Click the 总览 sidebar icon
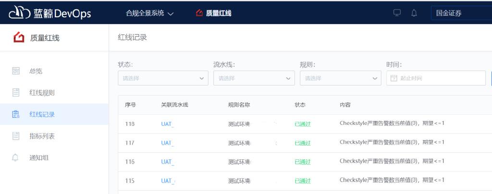Screen dimensions: 492x194 (16, 71)
